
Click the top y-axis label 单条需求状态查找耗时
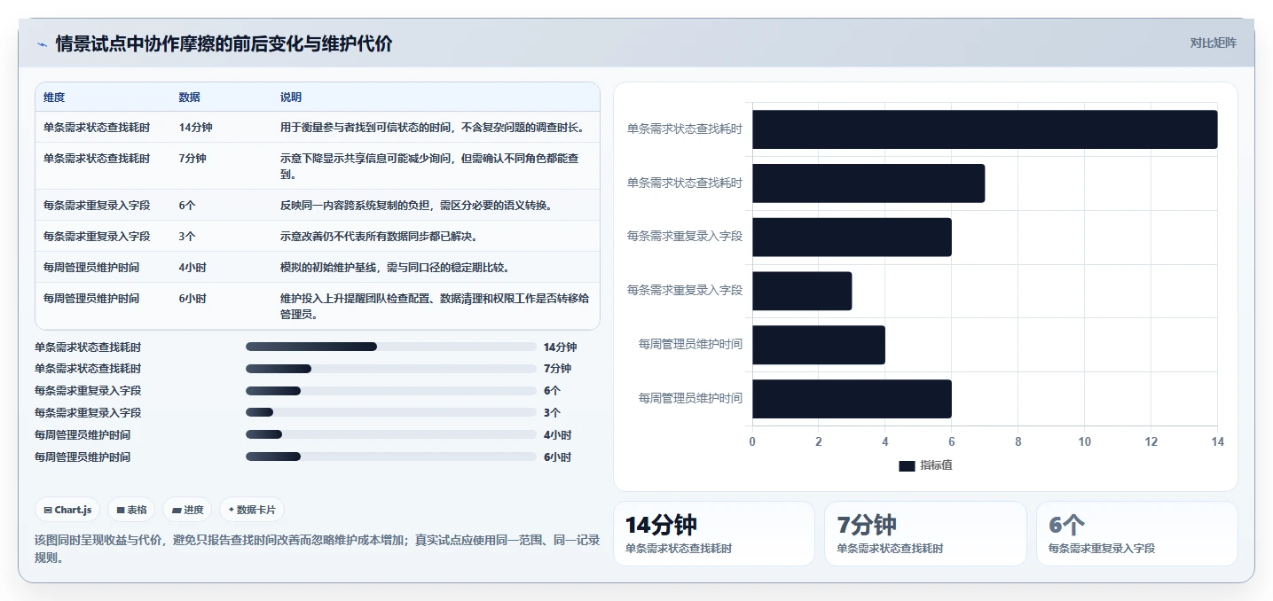[x=684, y=129]
